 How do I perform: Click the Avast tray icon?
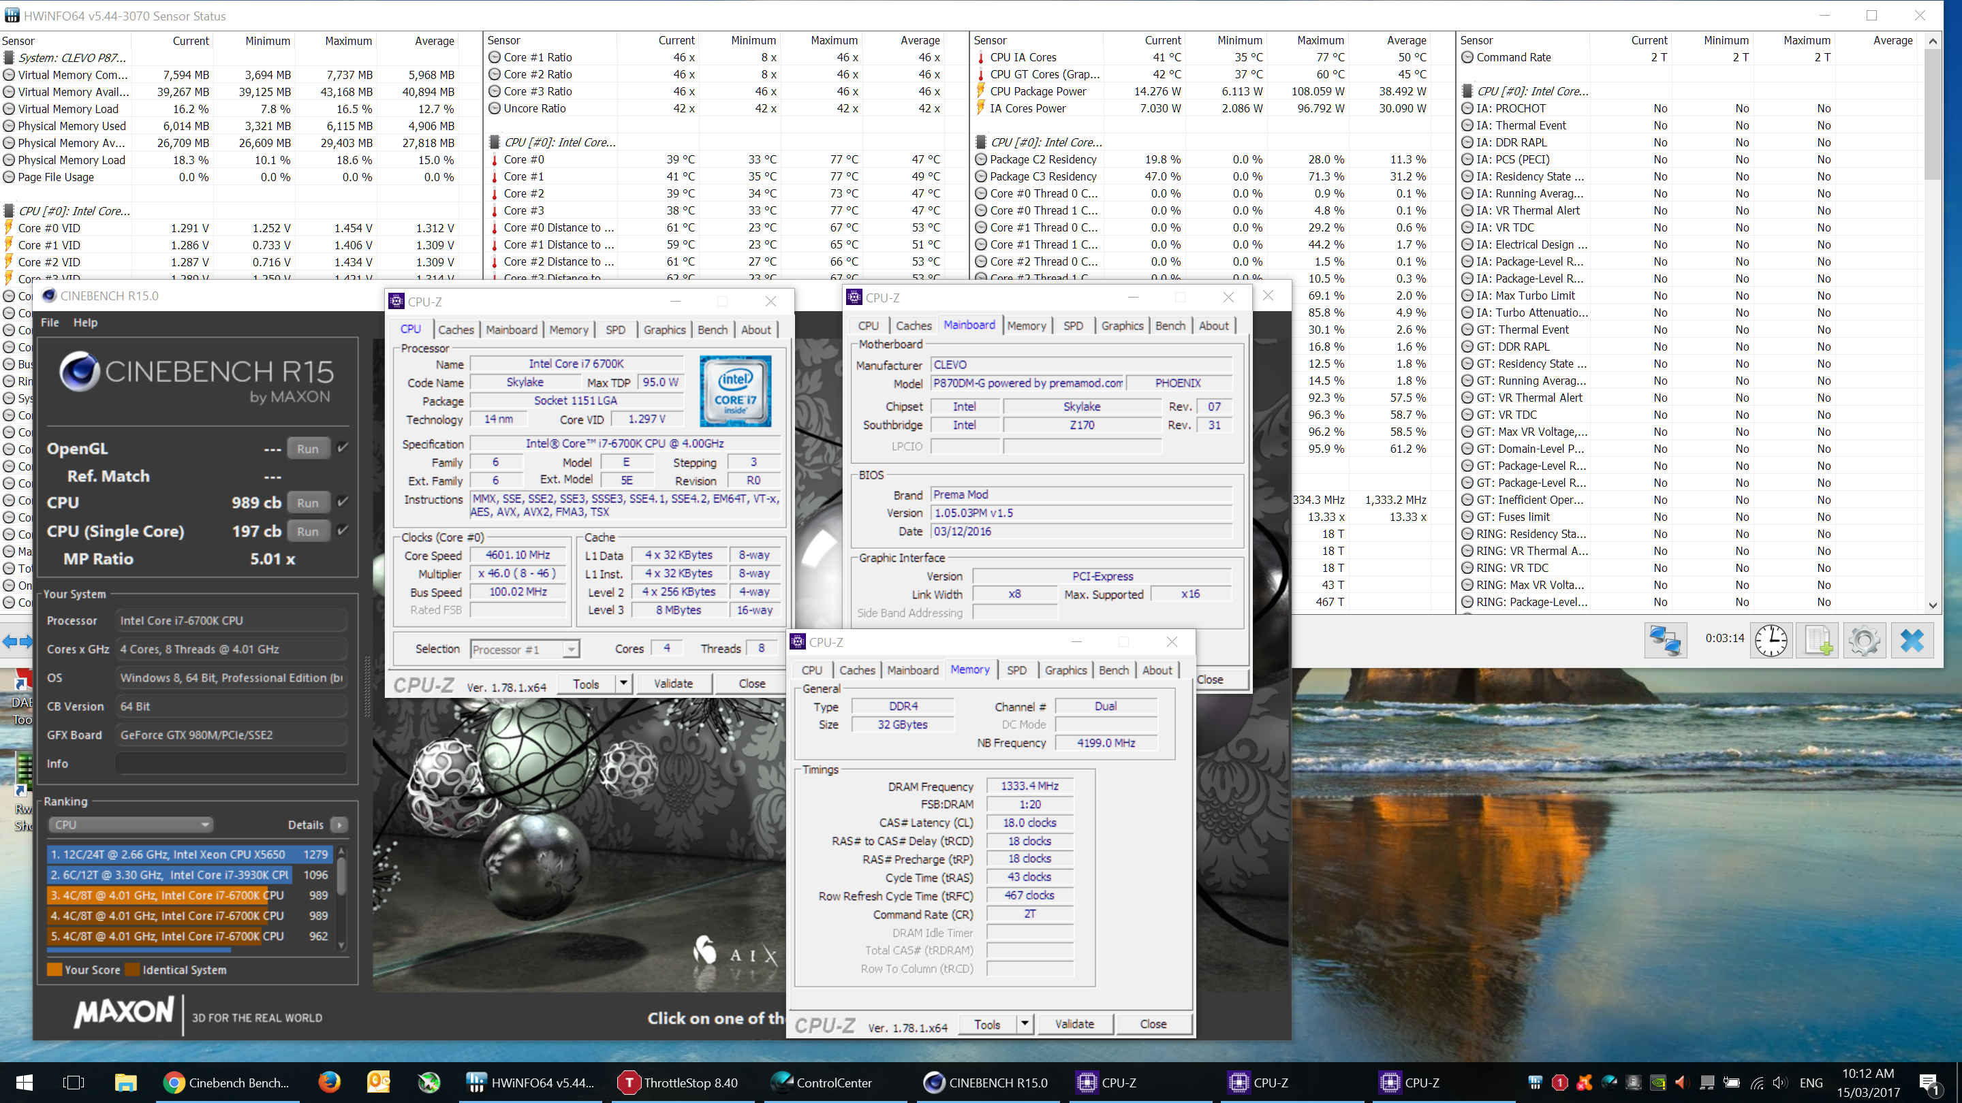pos(1585,1083)
